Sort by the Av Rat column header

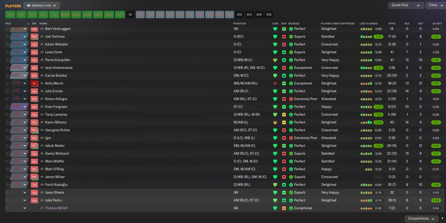click(437, 24)
